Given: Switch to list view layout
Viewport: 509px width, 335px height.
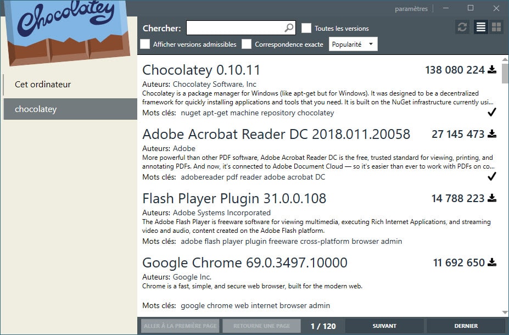Looking at the screenshot, I should [481, 27].
